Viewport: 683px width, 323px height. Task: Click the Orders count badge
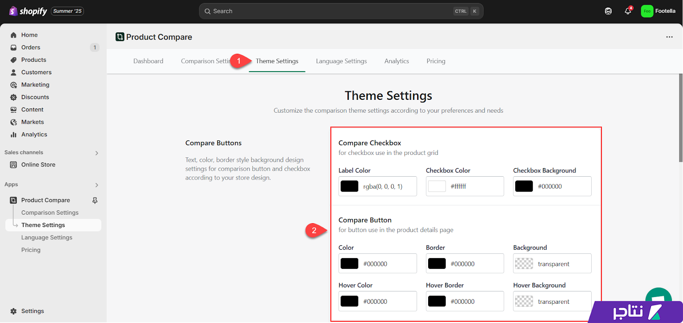pos(95,47)
